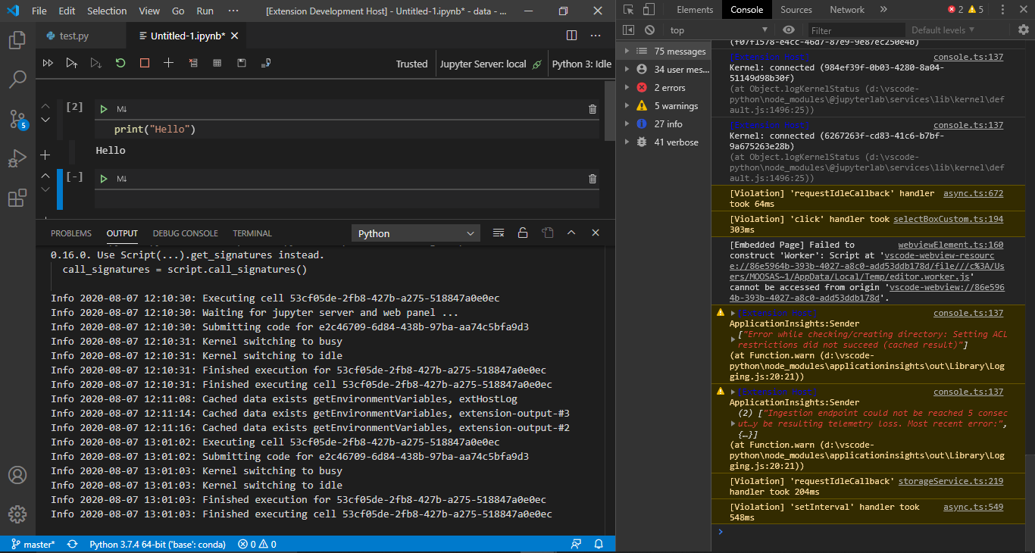1035x553 pixels.
Task: Open the Search view
Action: click(17, 79)
